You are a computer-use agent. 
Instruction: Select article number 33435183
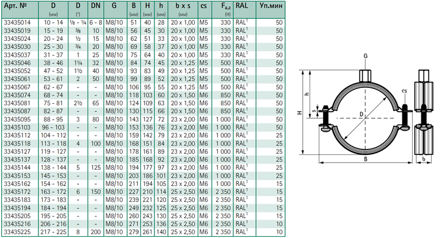coord(17,200)
